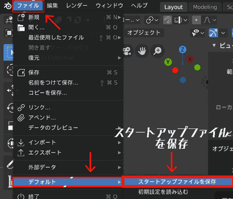
Task: Click the power icon beside 終了
Action: (21, 196)
